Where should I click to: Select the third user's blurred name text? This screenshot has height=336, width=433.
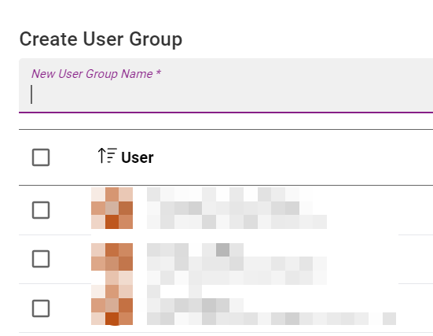point(271,305)
